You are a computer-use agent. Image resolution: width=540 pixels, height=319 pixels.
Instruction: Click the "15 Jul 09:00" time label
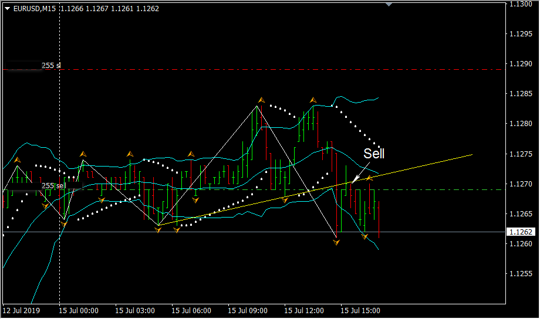248,311
